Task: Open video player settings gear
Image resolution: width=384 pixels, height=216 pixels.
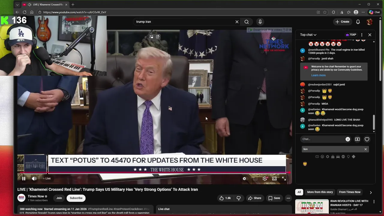Action: (x=265, y=178)
